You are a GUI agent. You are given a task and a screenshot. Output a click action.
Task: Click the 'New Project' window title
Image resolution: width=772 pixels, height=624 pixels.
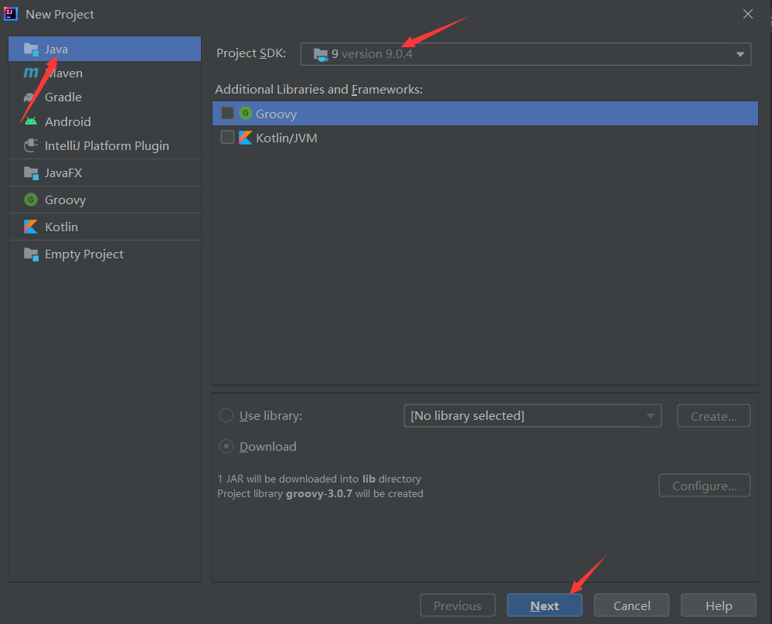click(x=60, y=14)
